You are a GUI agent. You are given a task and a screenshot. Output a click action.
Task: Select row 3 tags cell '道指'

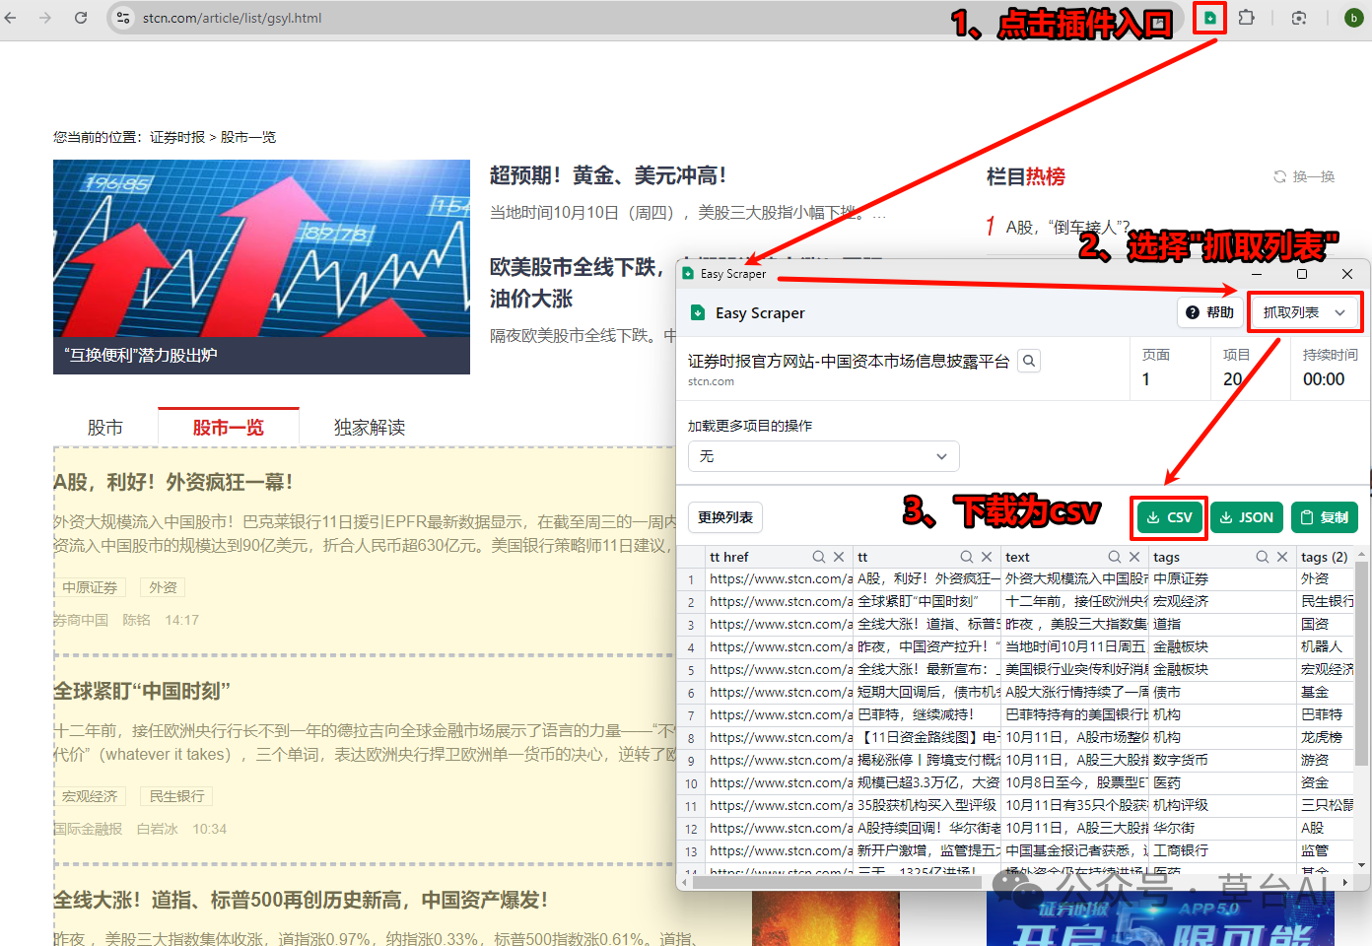pyautogui.click(x=1222, y=625)
